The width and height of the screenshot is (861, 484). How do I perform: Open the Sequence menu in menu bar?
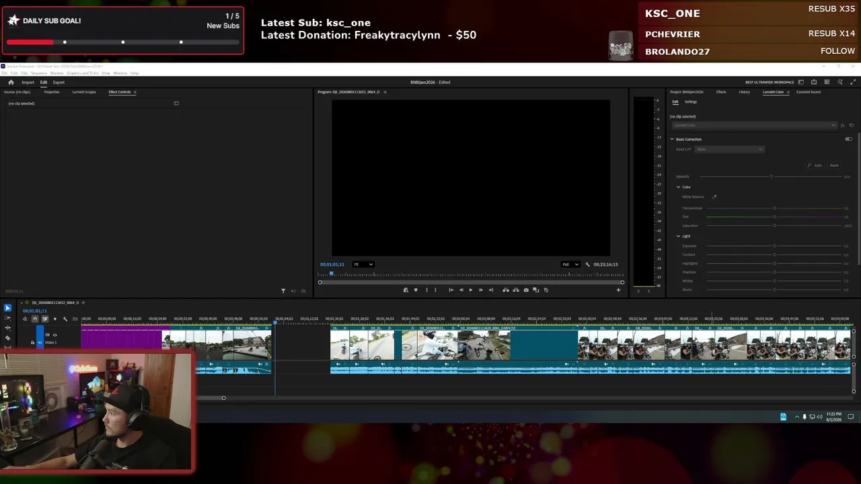(39, 73)
